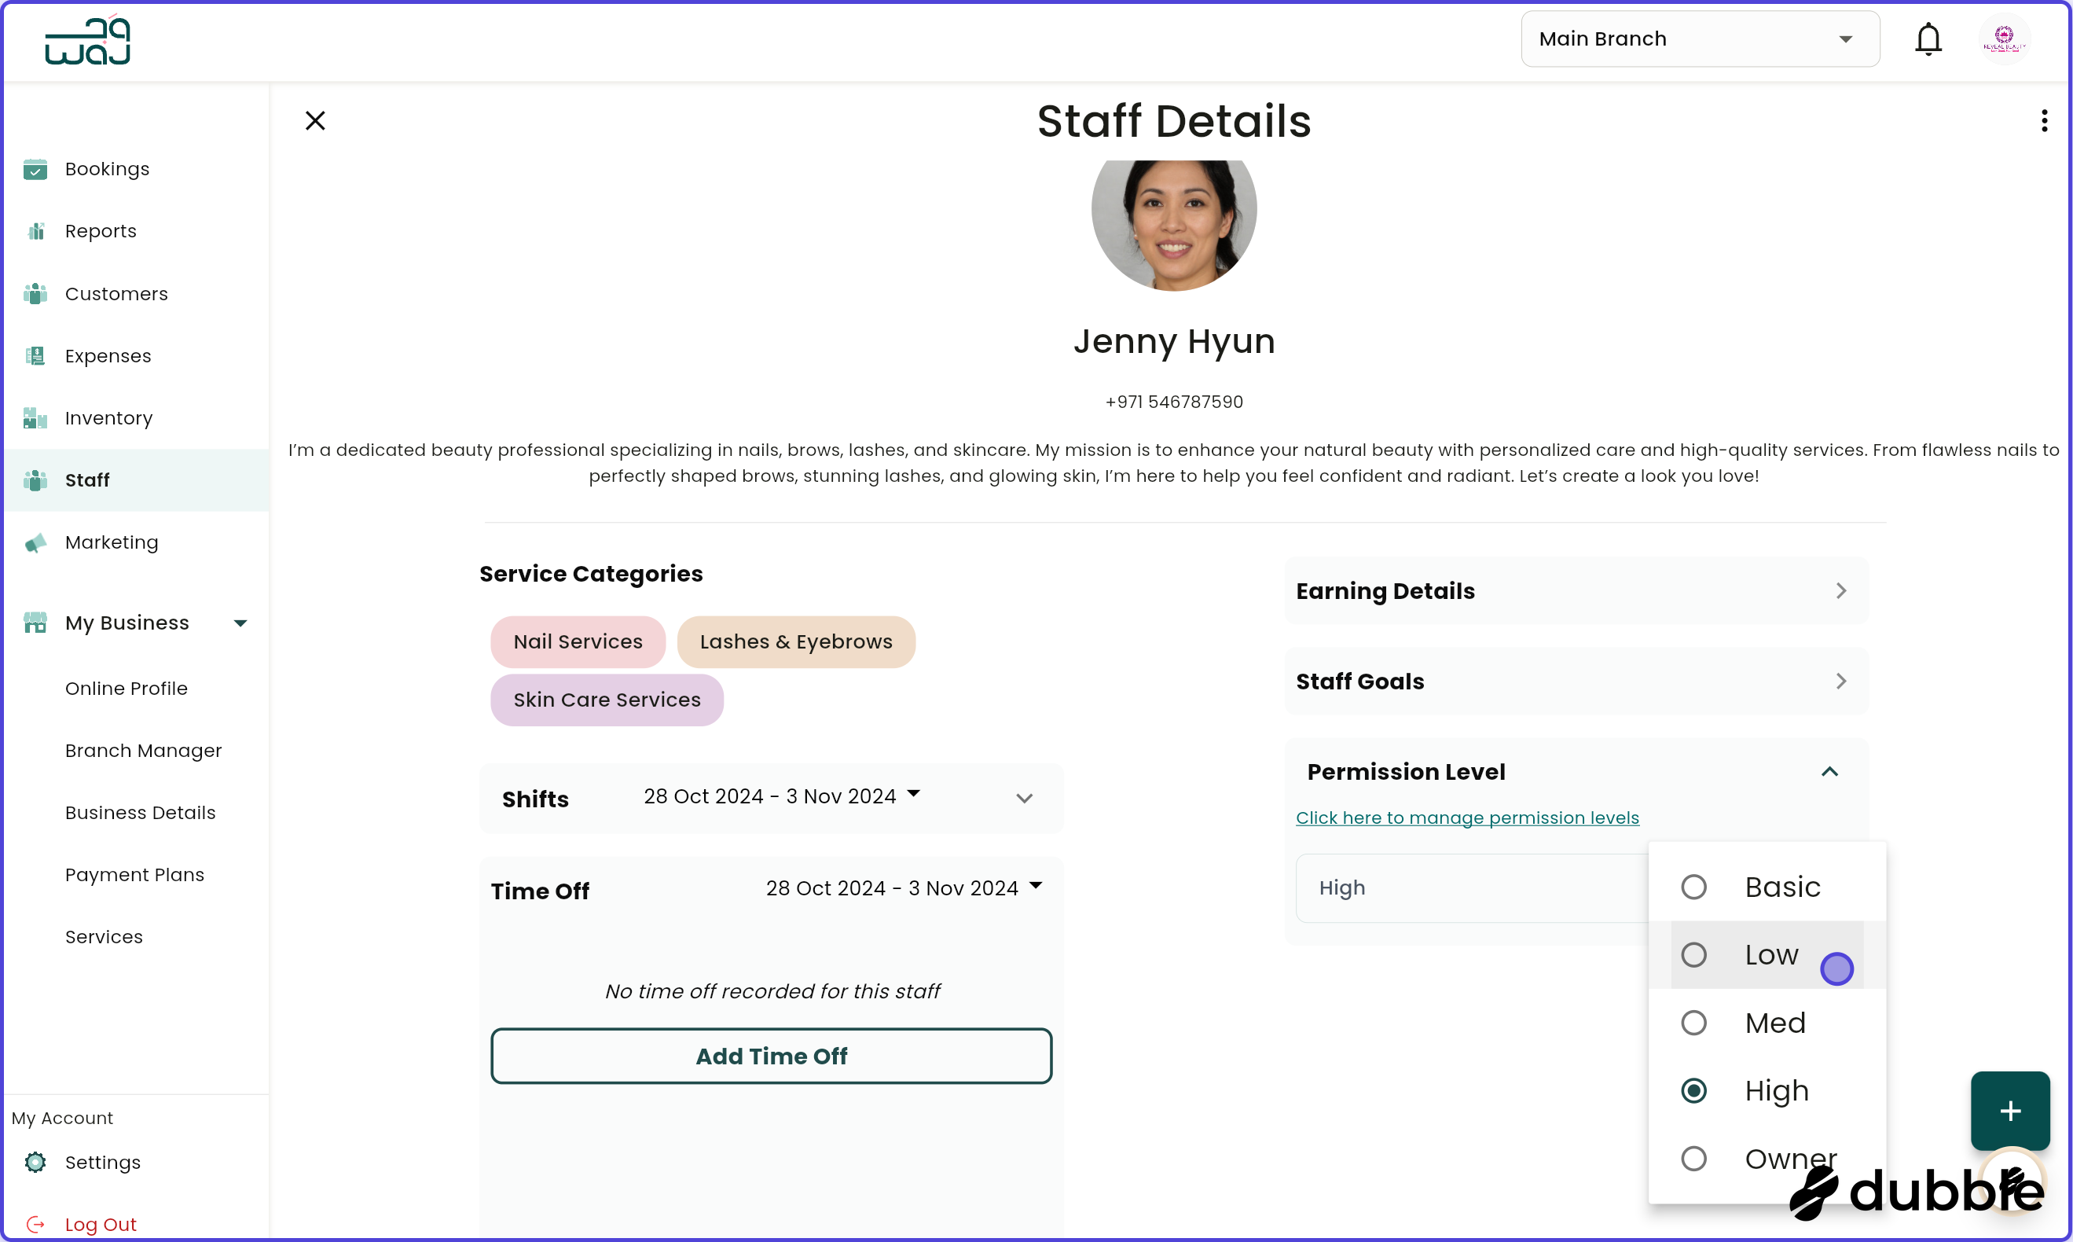
Task: Open the Bookings section icon
Action: (x=36, y=168)
